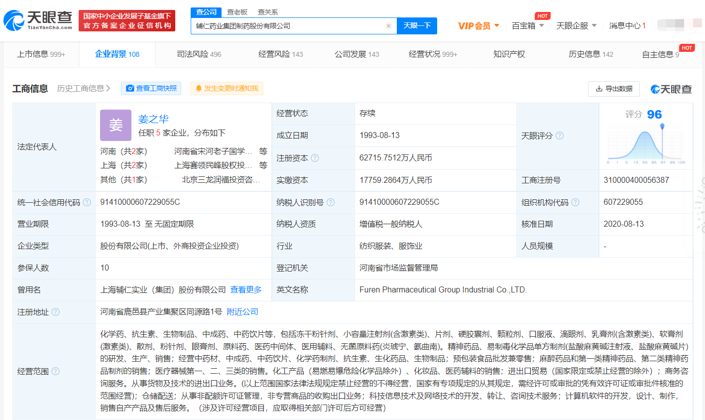
Task: Click the help icon next to 经营范围
Action: 55,371
